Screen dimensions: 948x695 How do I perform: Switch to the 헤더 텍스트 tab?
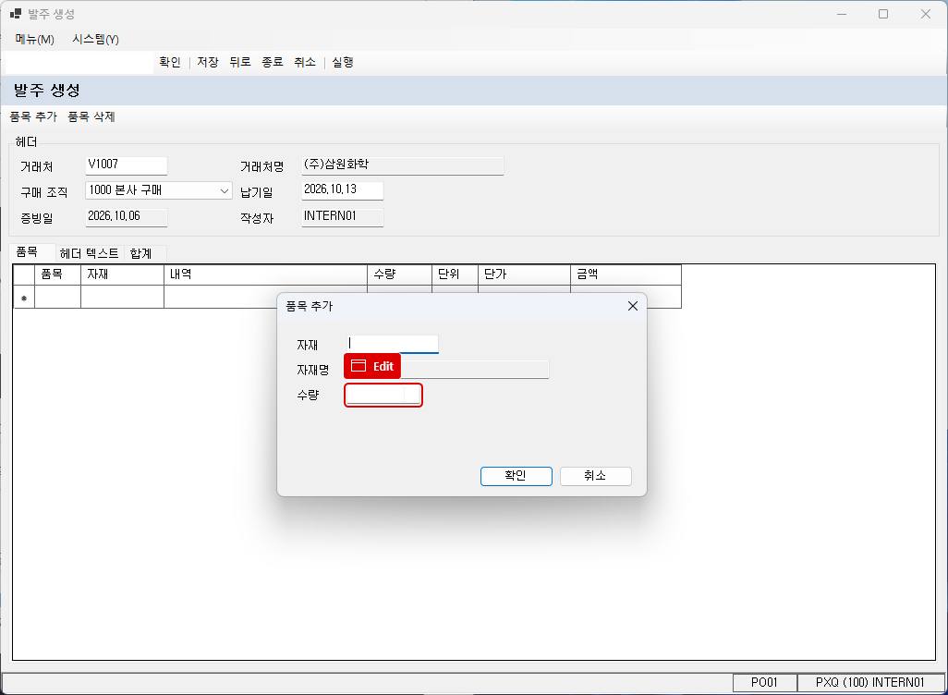[x=90, y=253]
